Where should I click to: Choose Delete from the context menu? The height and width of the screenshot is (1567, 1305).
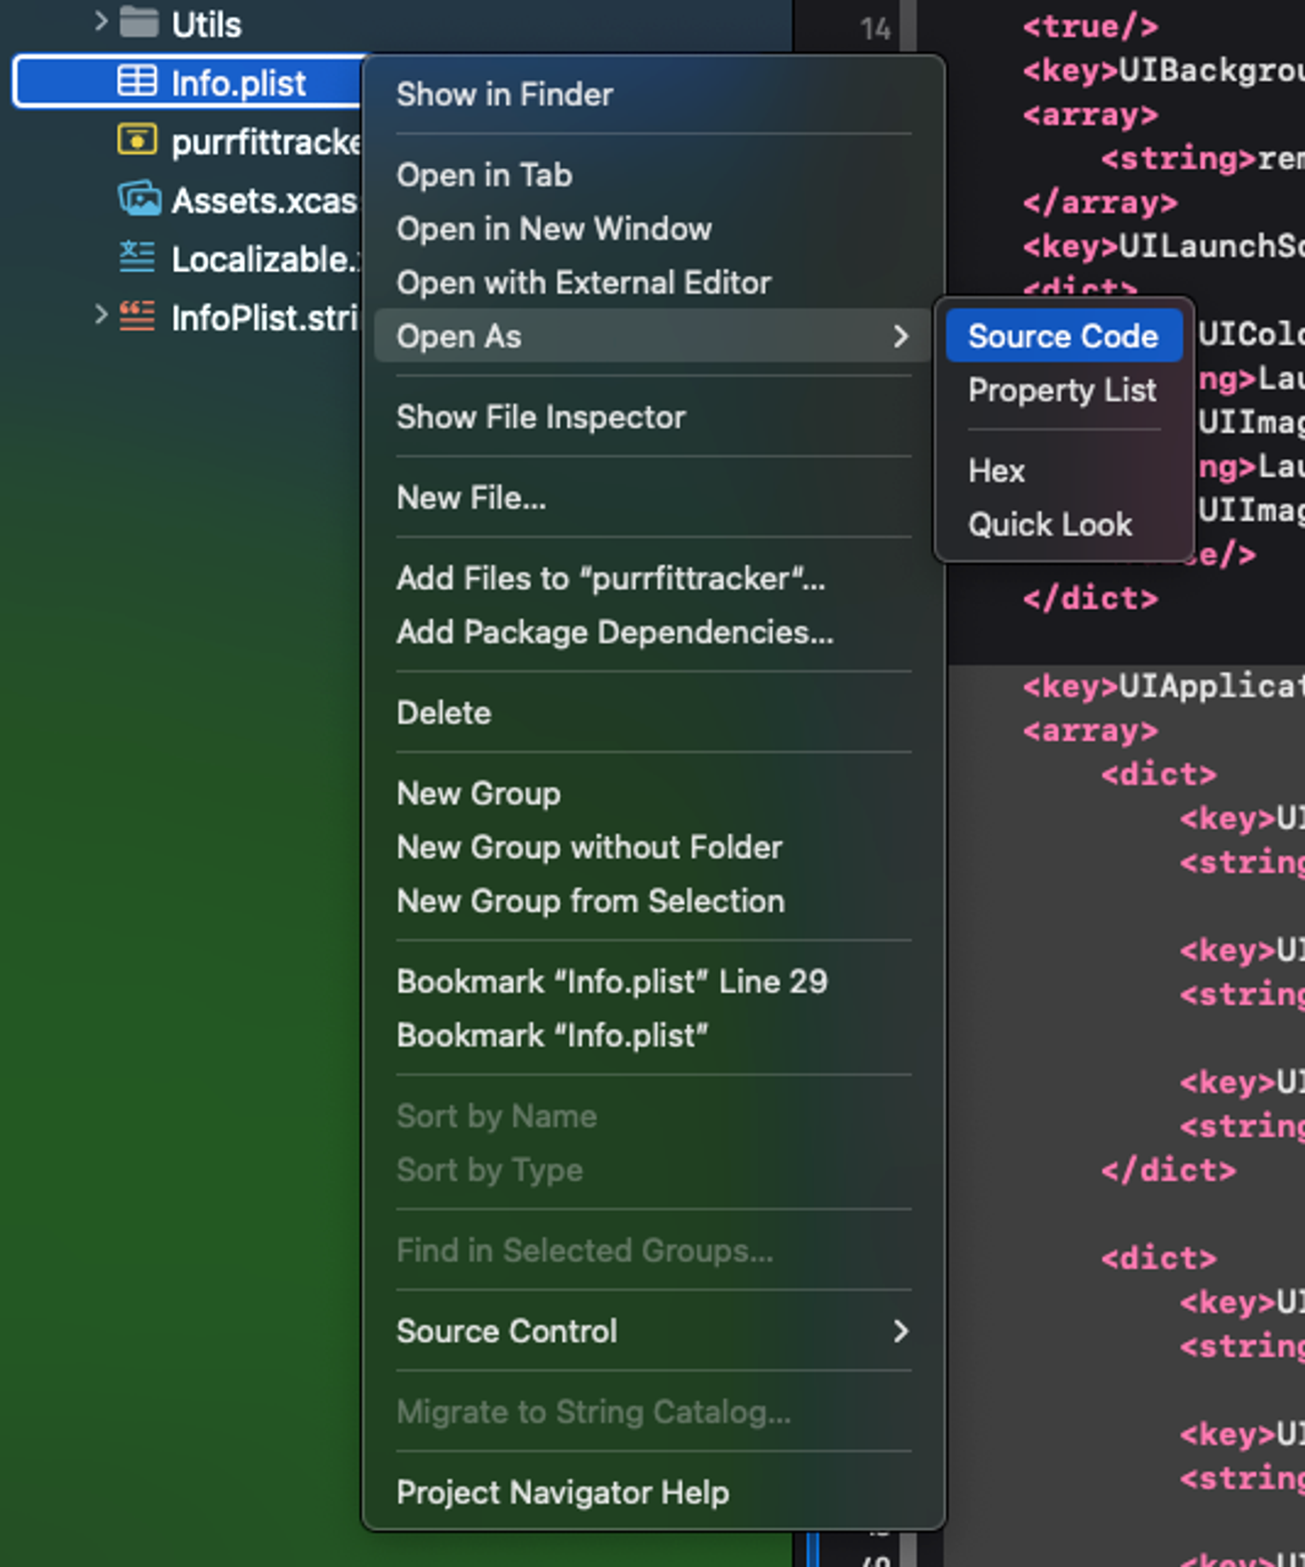(x=444, y=713)
